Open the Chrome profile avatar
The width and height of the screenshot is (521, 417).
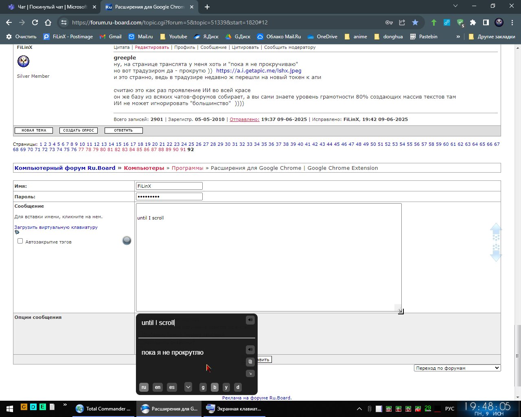pos(499,22)
